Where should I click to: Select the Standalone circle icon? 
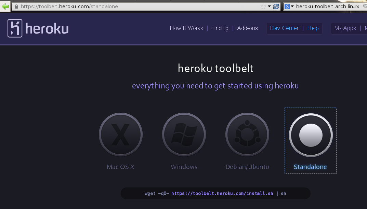tap(311, 135)
